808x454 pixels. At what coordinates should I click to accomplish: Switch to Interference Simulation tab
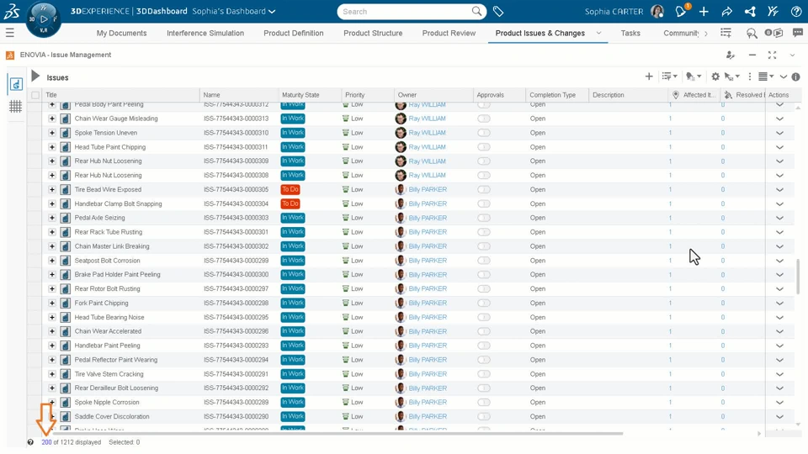[205, 33]
